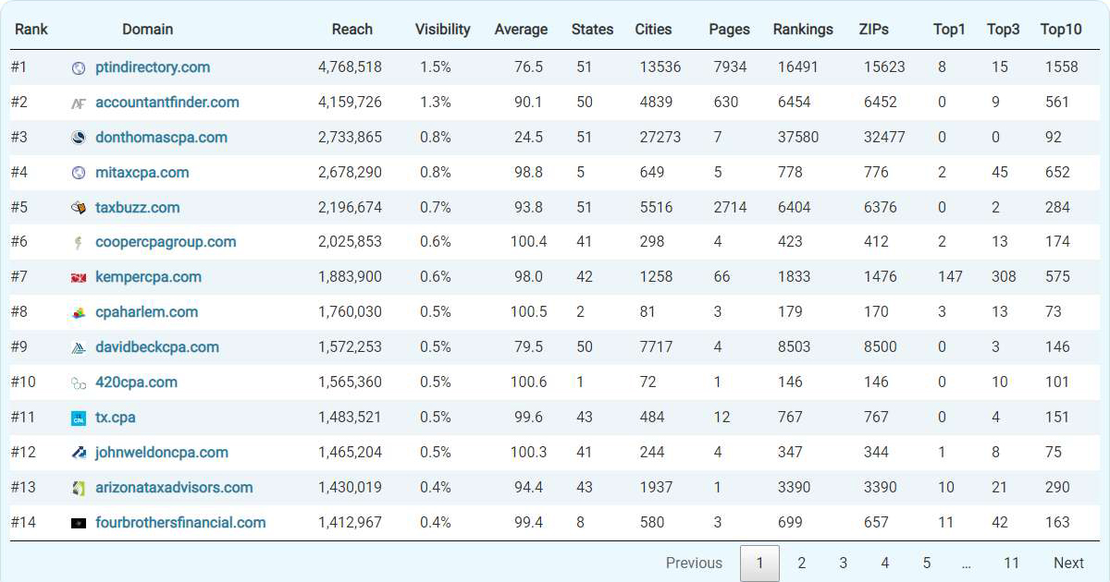Click the ptindirectory.com favicon icon
Screen dimensions: 1110x582
tap(79, 67)
